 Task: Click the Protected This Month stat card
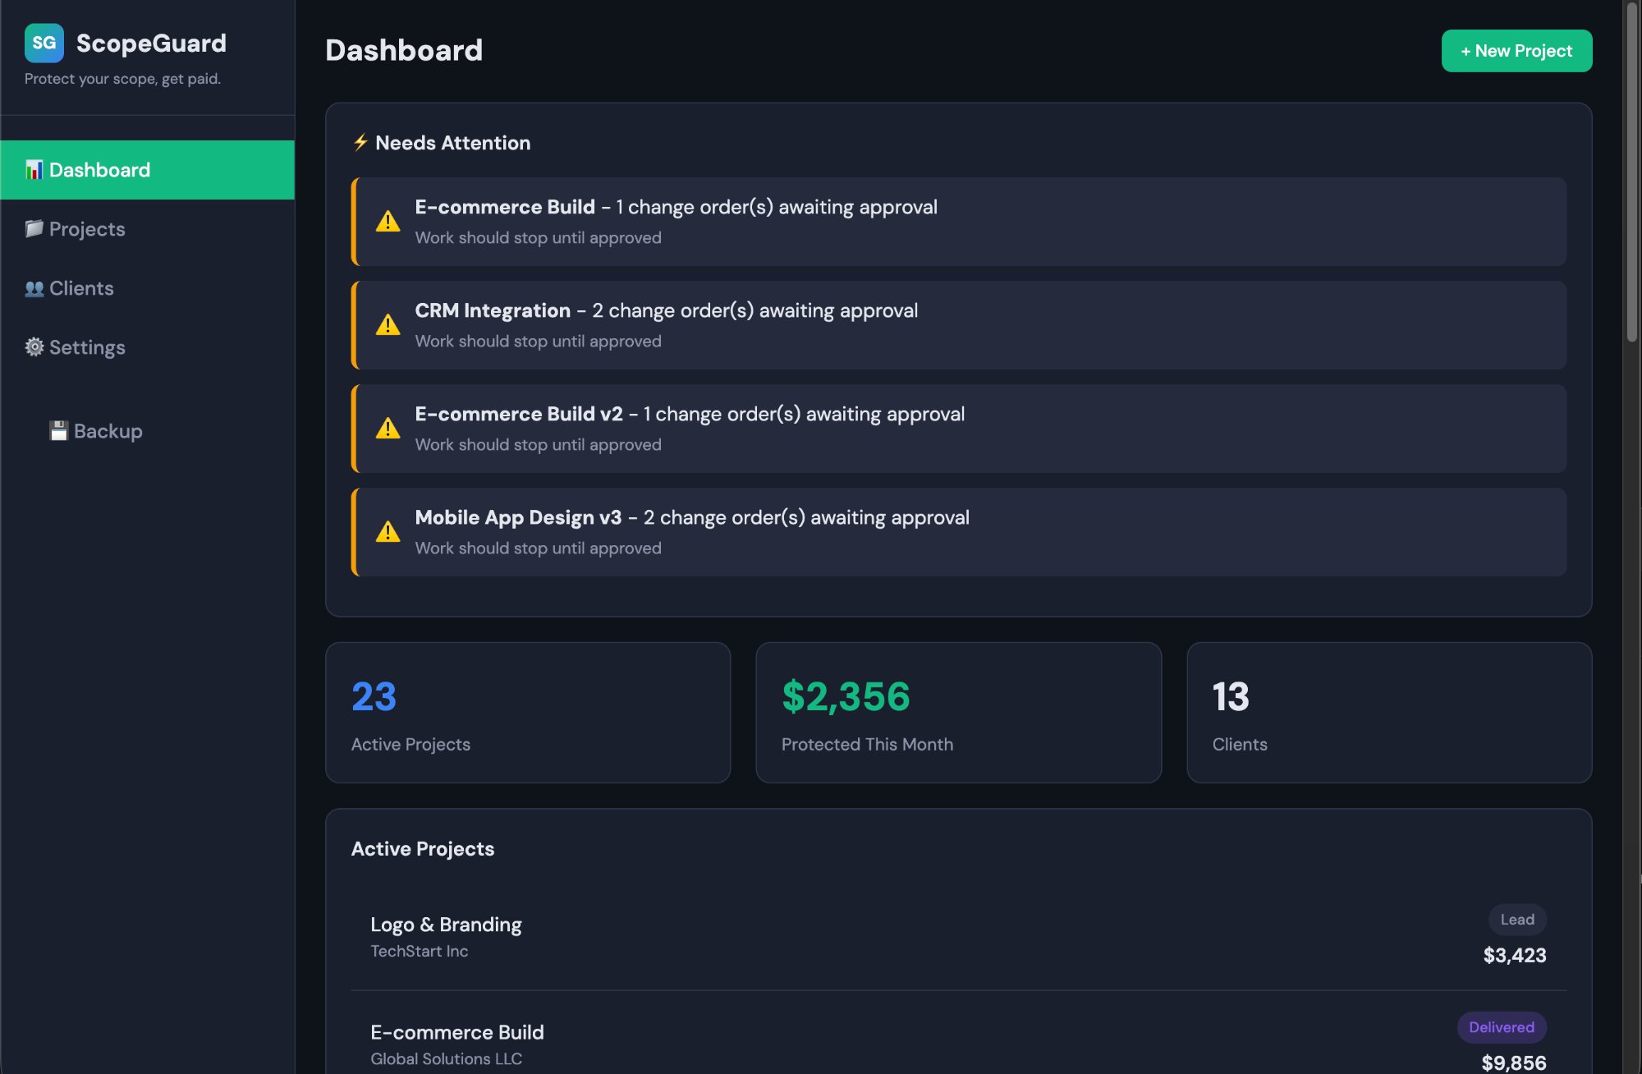(958, 712)
